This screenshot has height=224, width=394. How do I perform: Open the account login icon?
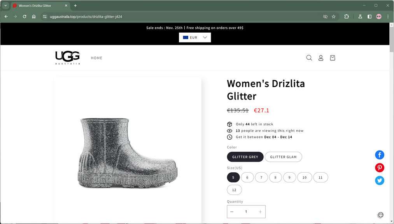pyautogui.click(x=321, y=58)
